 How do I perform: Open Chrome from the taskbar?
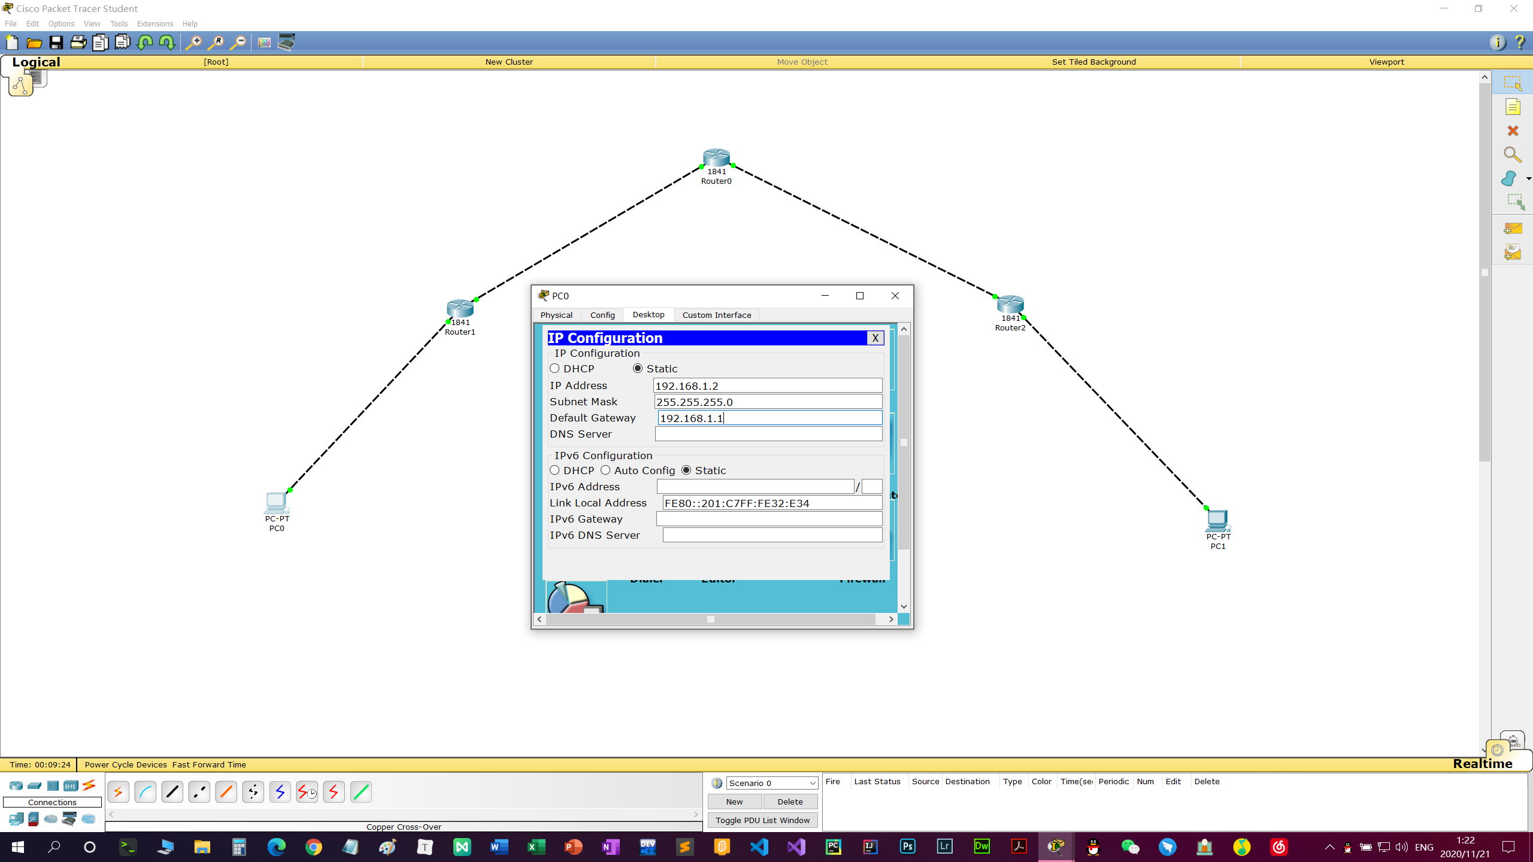tap(313, 847)
